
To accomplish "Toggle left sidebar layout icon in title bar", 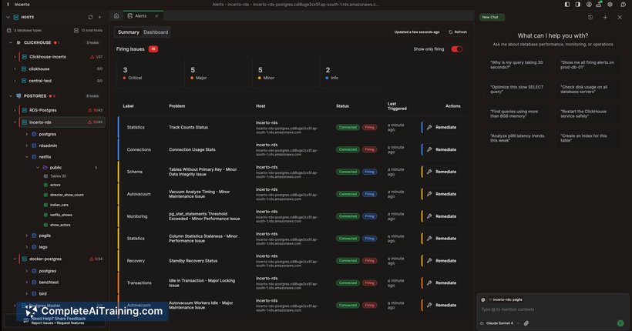I will point(567,5).
